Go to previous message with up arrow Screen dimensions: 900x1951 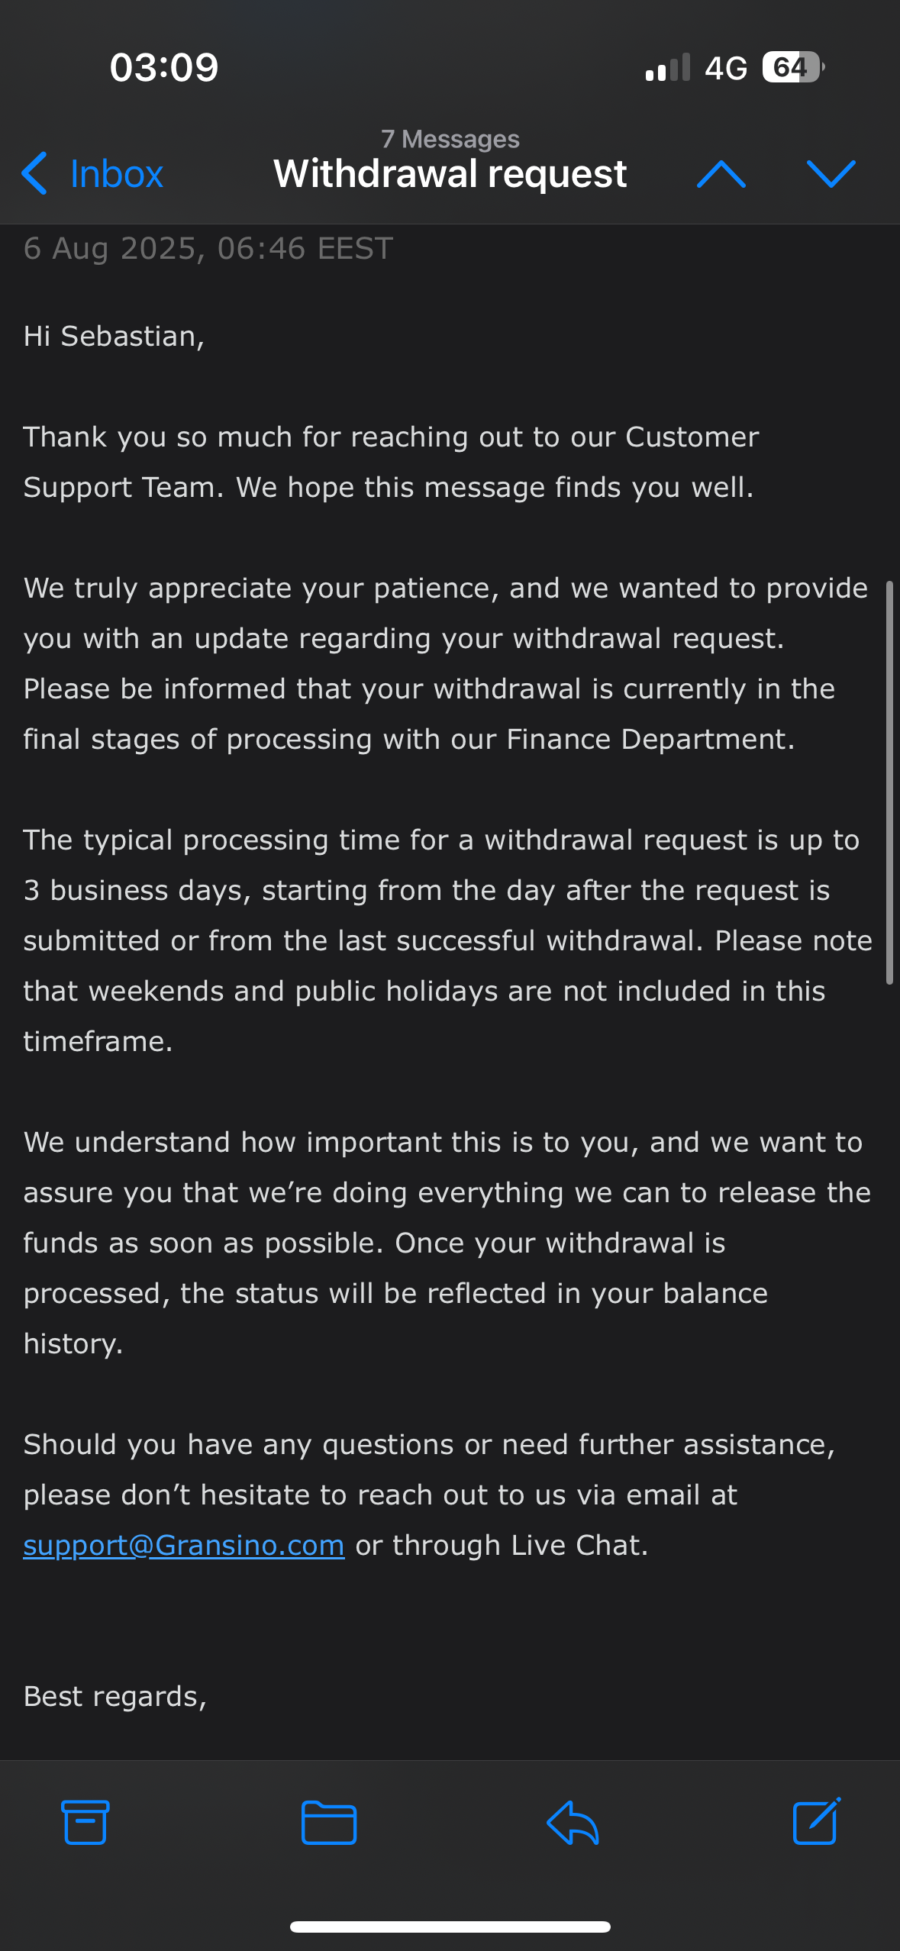click(721, 174)
